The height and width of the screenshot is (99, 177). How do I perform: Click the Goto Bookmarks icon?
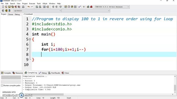pos(9,11)
